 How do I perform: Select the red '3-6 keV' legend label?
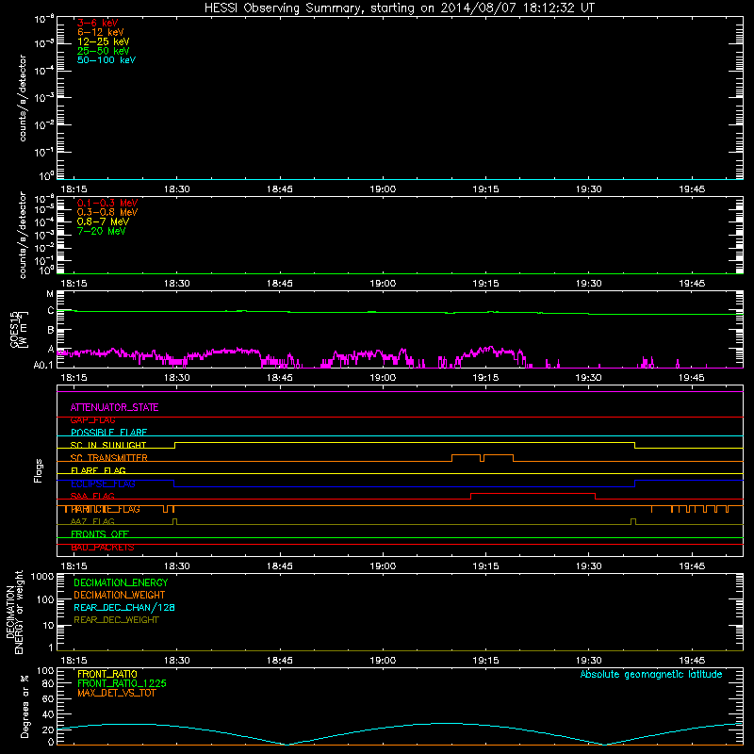point(98,23)
